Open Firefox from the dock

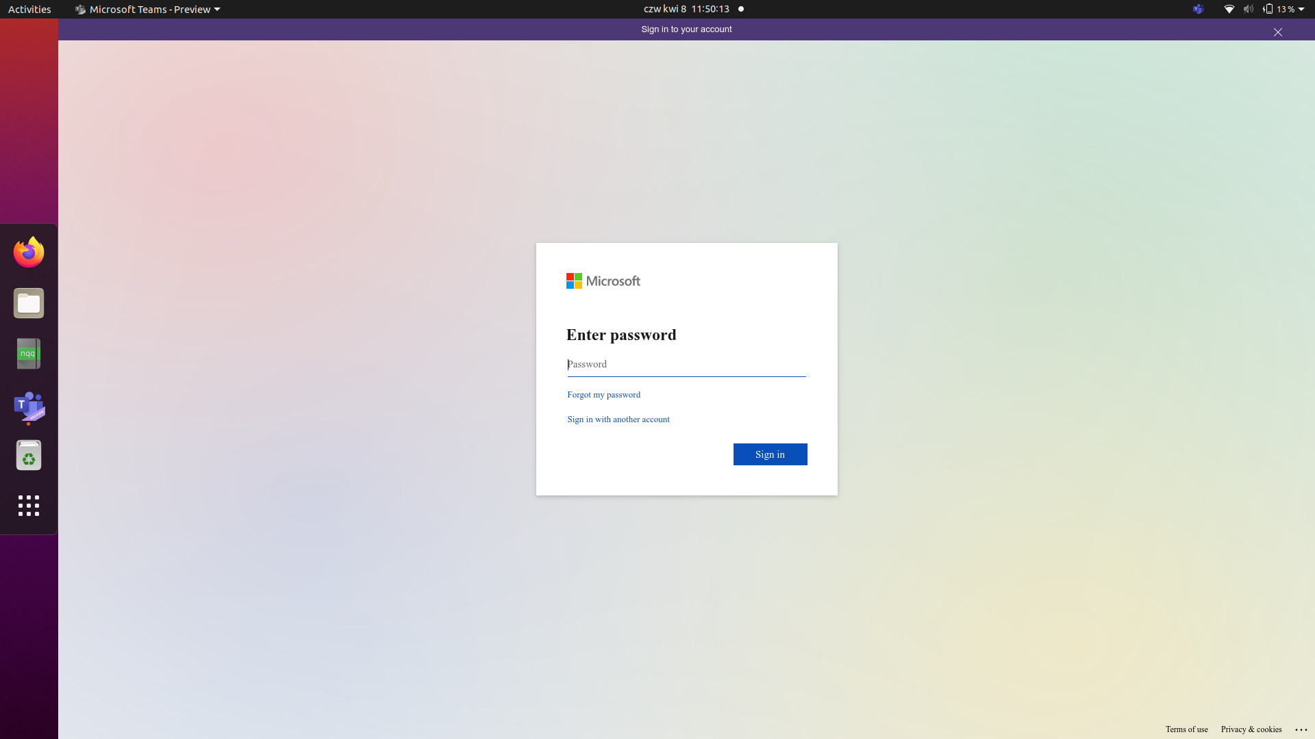tap(29, 252)
